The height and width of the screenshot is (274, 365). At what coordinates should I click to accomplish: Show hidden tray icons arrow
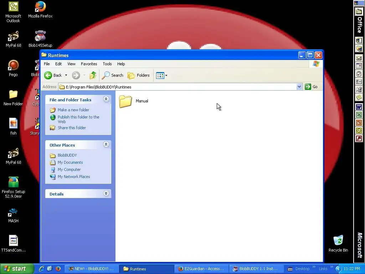(x=338, y=269)
